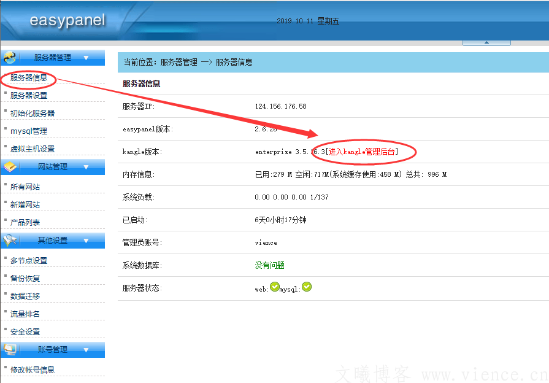Select mysql管理 from the sidebar
The width and height of the screenshot is (549, 383).
pos(29,130)
